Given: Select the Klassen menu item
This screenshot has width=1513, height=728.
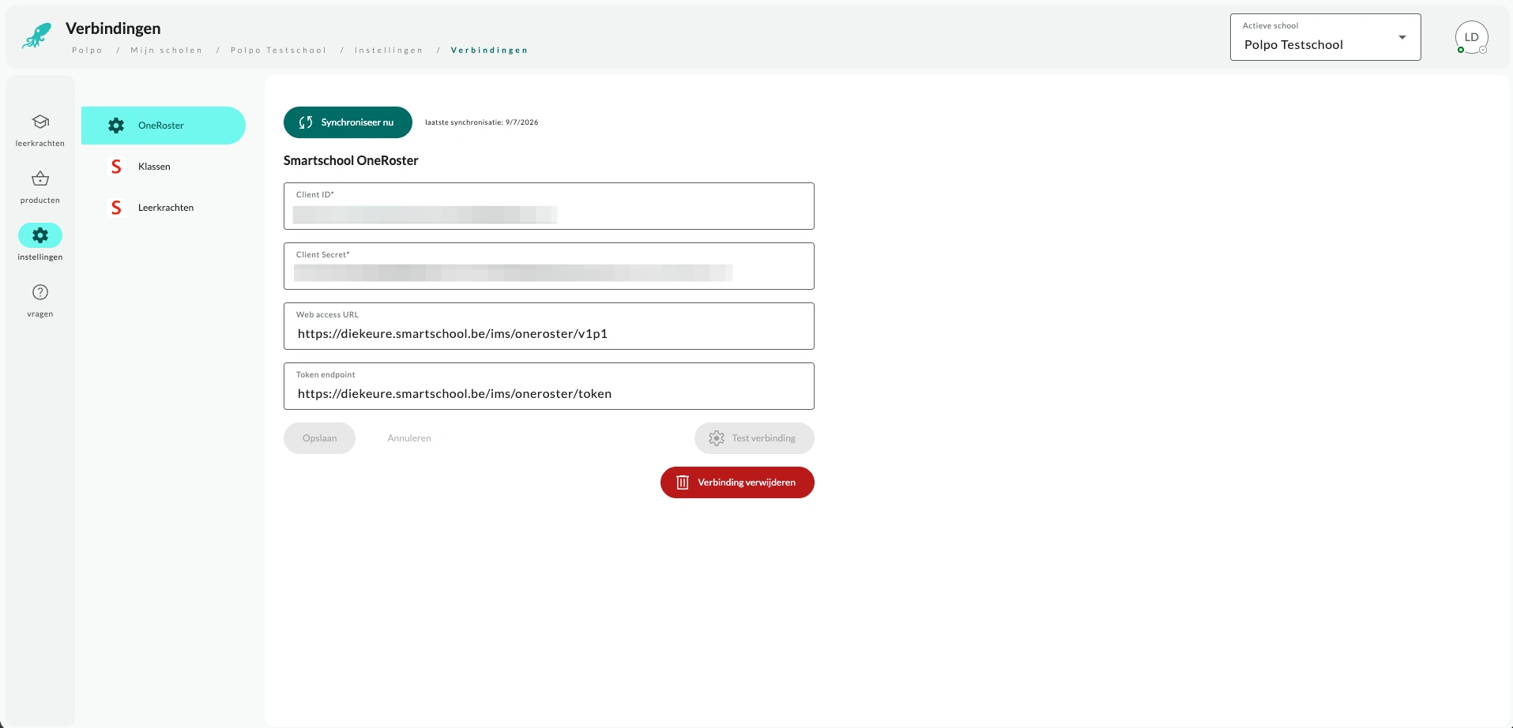Looking at the screenshot, I should (x=164, y=167).
